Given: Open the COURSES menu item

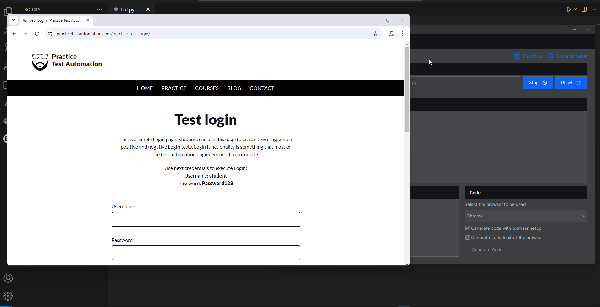Looking at the screenshot, I should coord(207,88).
